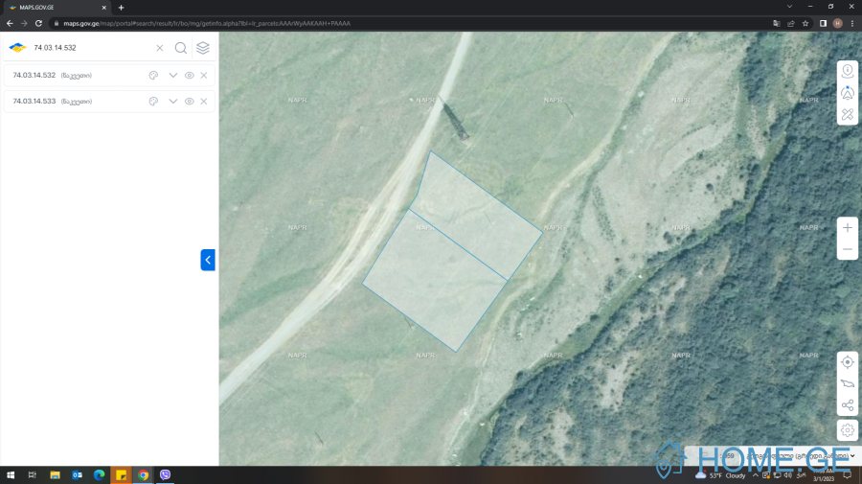Share the current map view
The width and height of the screenshot is (862, 484).
pyautogui.click(x=848, y=405)
